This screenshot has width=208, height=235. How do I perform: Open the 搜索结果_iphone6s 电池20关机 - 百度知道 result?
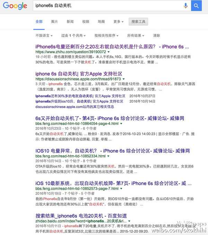click(x=81, y=216)
